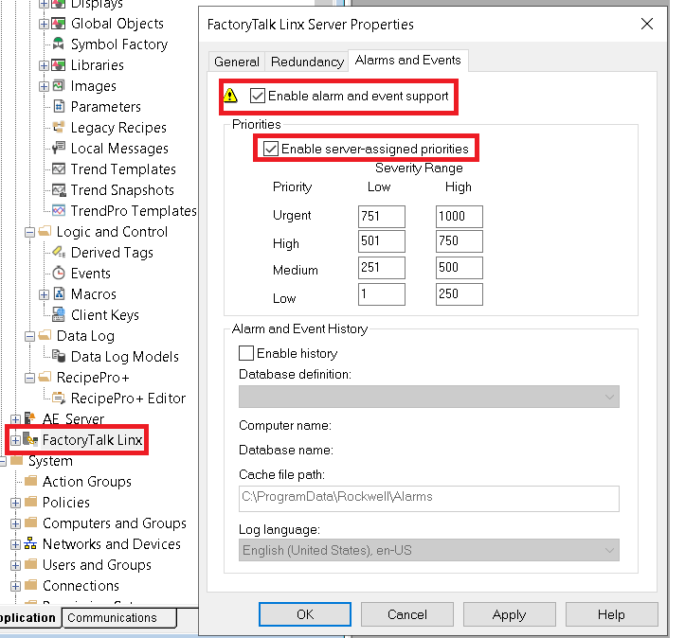Screen dimensions: 685x638
Task: Switch to the Communications tab
Action: tap(118, 617)
